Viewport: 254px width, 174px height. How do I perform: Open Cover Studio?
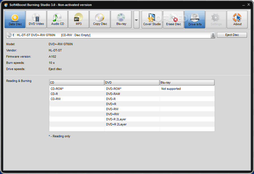point(152,19)
